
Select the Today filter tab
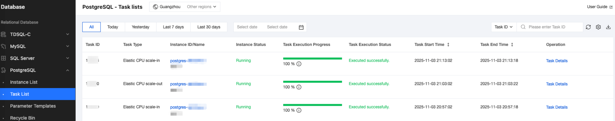(112, 27)
